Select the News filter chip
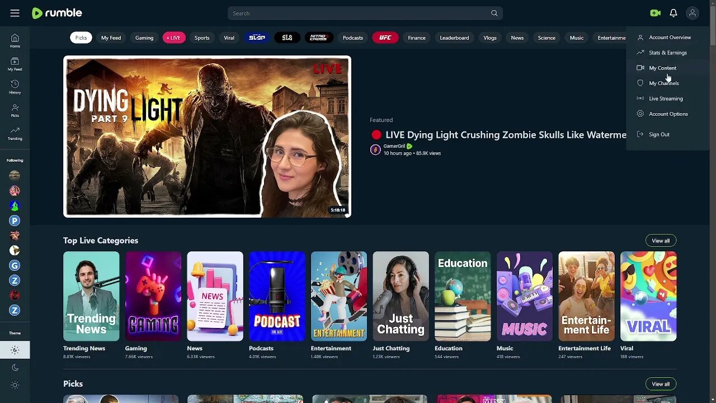The width and height of the screenshot is (716, 403). [x=517, y=38]
